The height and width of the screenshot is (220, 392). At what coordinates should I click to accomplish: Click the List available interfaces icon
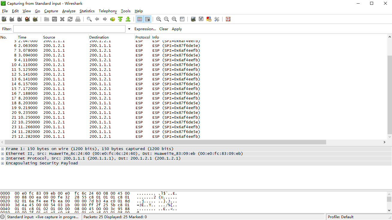(x=4, y=19)
